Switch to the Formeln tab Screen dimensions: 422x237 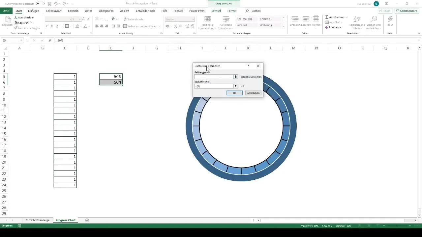(73, 11)
